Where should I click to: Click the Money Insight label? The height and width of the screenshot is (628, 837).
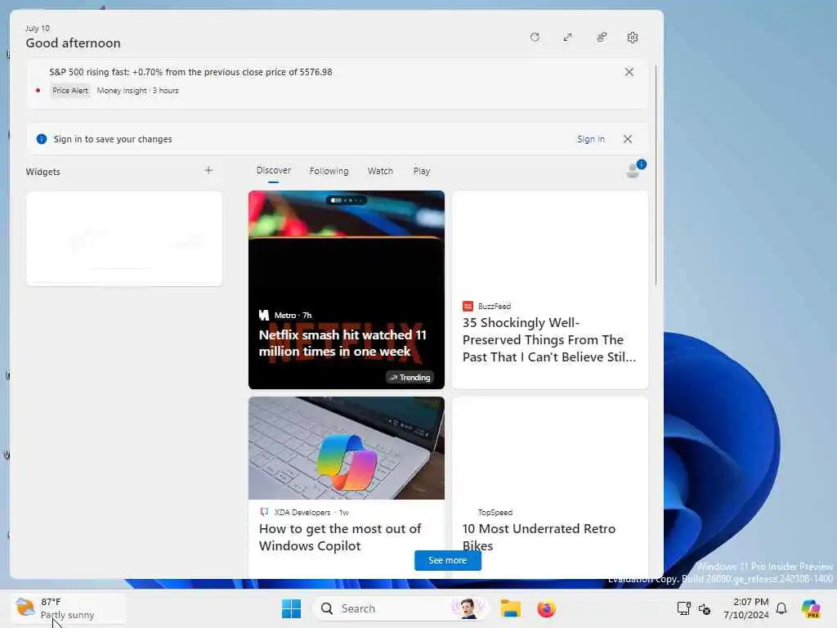[x=122, y=91]
